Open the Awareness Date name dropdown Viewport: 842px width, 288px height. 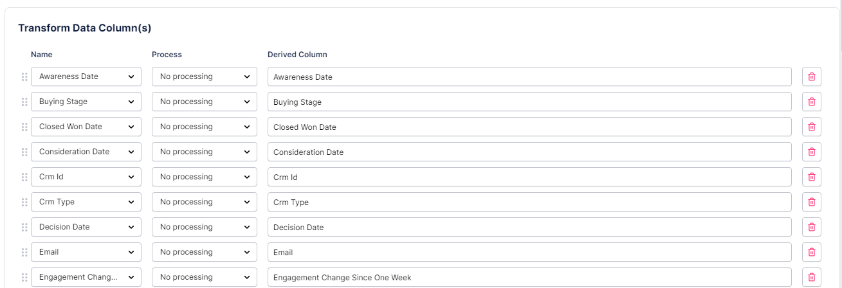tap(86, 76)
